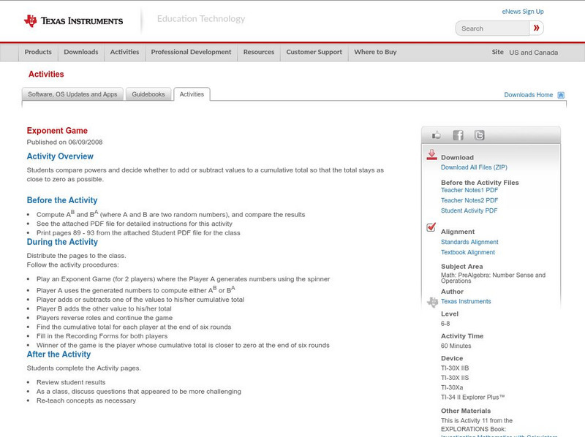This screenshot has width=585, height=437.
Task: Click into the Search input field
Action: (491, 28)
